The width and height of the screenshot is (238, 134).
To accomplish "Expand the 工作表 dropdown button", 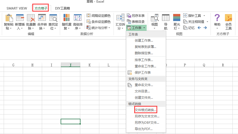I will [x=136, y=28].
